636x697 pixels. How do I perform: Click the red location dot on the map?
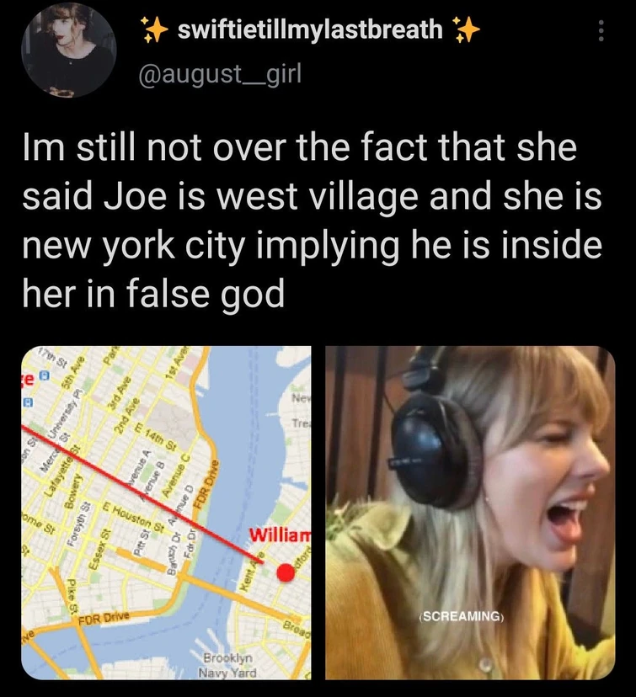pos(286,572)
